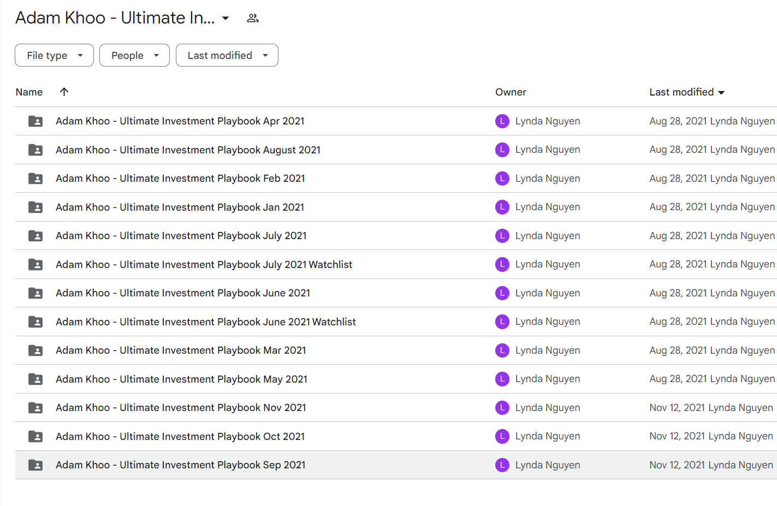Viewport: 777px width, 506px height.
Task: Click the shared people icon beside title
Action: [253, 18]
